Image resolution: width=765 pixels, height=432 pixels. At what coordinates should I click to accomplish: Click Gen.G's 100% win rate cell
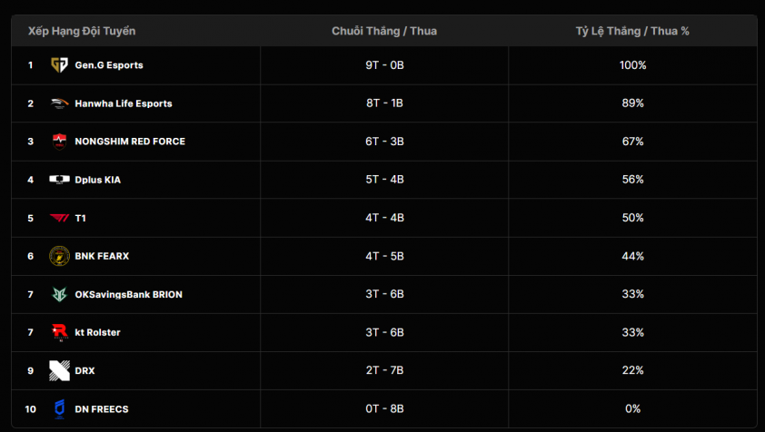coord(632,65)
